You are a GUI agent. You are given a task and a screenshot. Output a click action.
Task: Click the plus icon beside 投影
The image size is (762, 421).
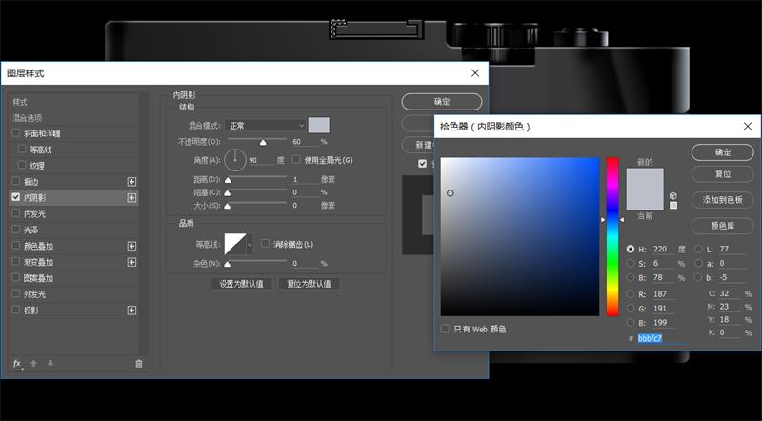(x=131, y=311)
